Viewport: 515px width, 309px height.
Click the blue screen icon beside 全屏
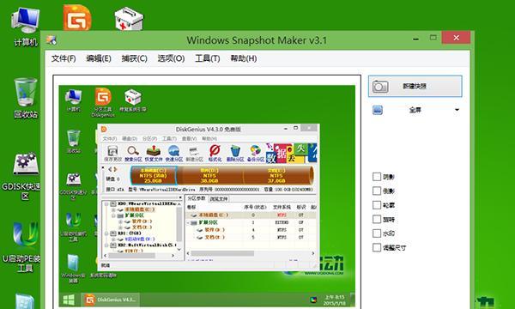[378, 110]
